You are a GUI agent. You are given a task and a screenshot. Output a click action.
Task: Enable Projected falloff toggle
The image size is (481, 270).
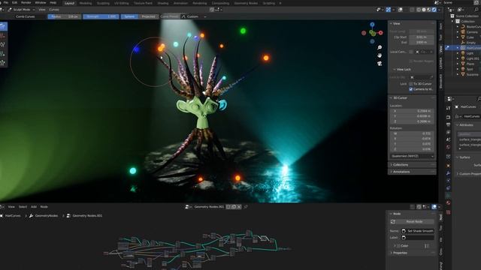click(148, 16)
